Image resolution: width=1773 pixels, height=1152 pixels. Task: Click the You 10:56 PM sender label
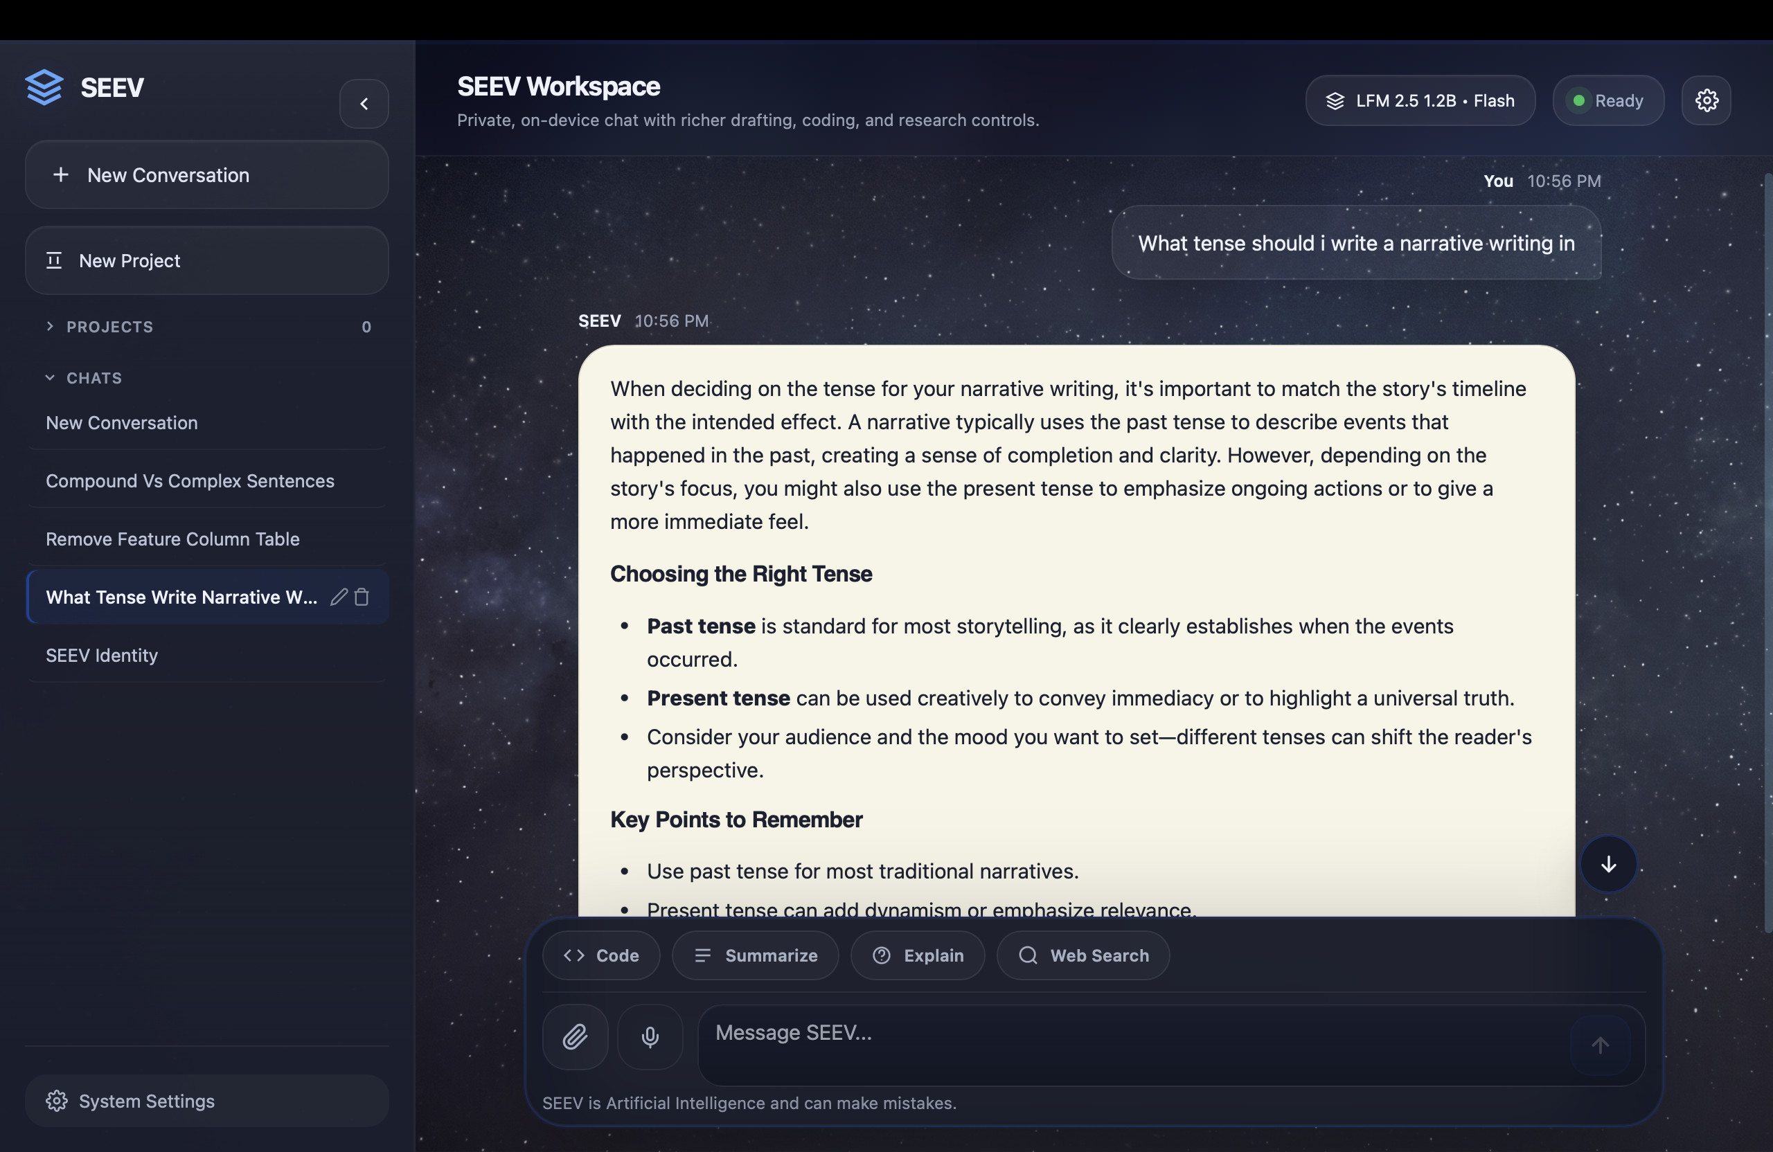(x=1542, y=181)
